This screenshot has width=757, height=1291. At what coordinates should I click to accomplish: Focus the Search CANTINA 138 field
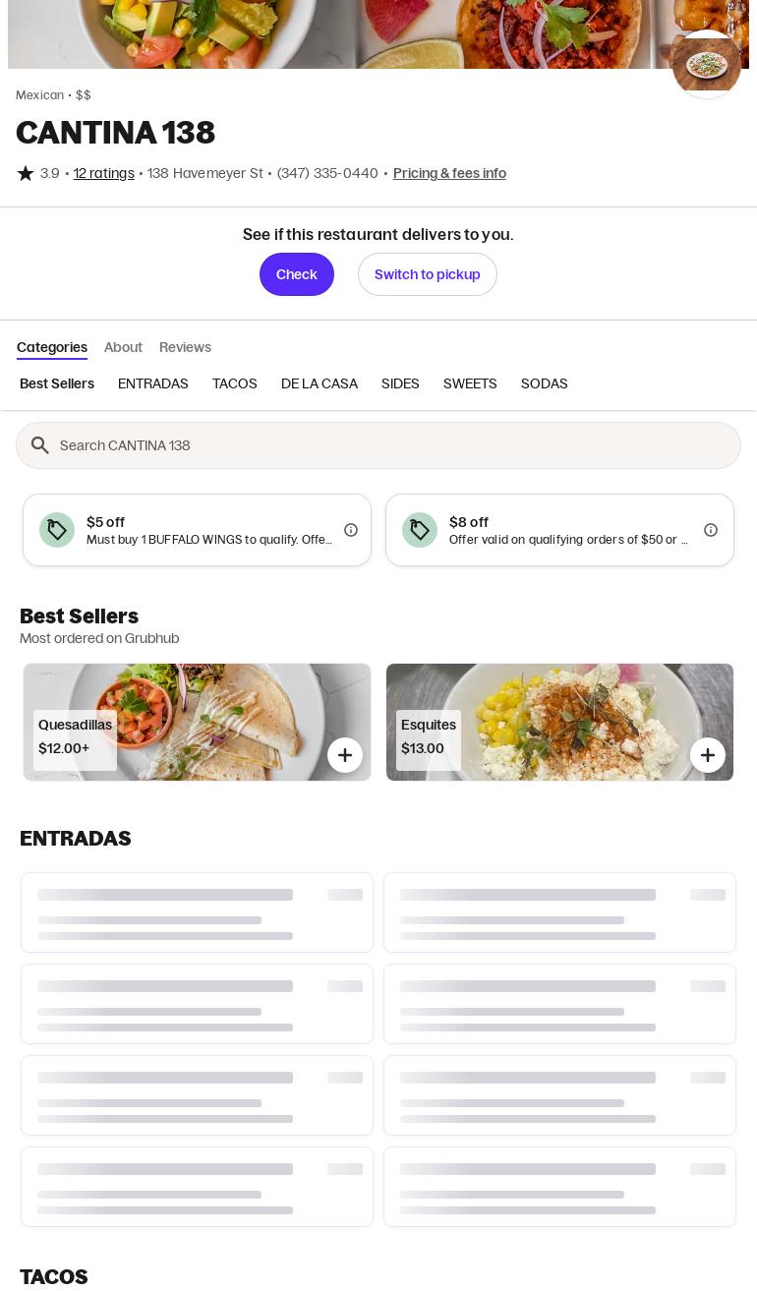tap(378, 445)
